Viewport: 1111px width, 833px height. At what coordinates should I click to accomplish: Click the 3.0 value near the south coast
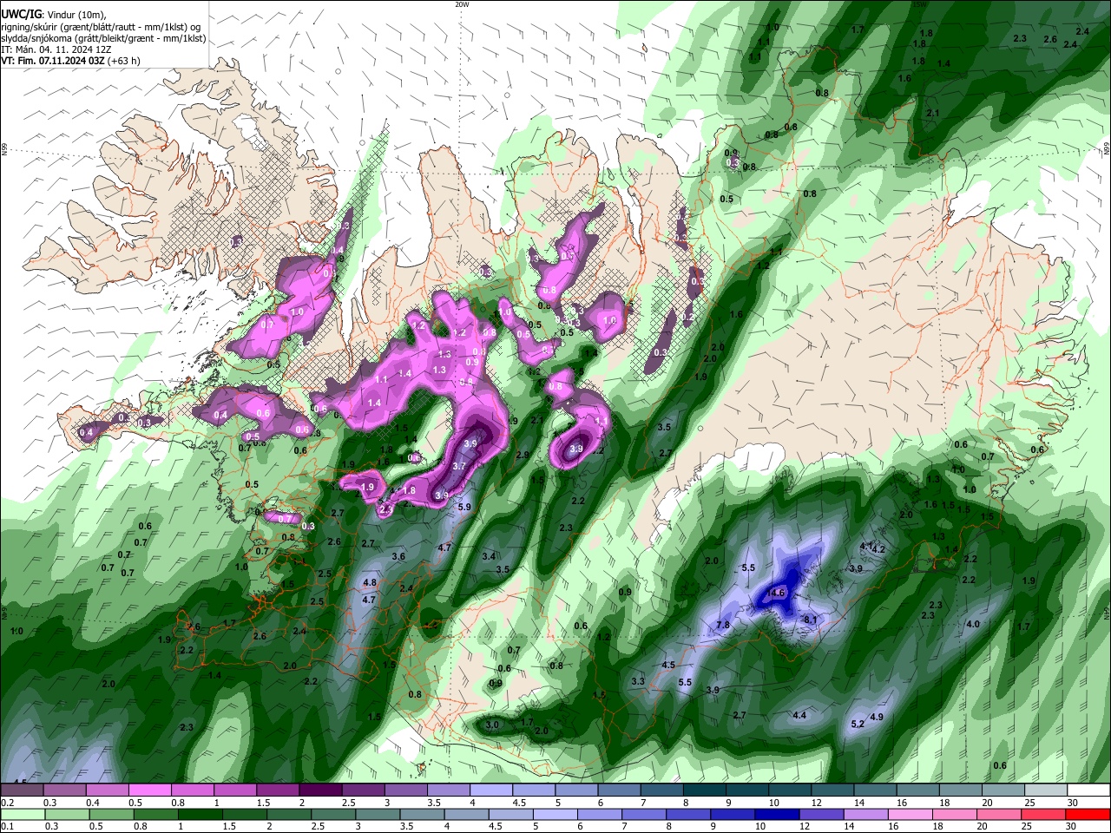pos(493,725)
